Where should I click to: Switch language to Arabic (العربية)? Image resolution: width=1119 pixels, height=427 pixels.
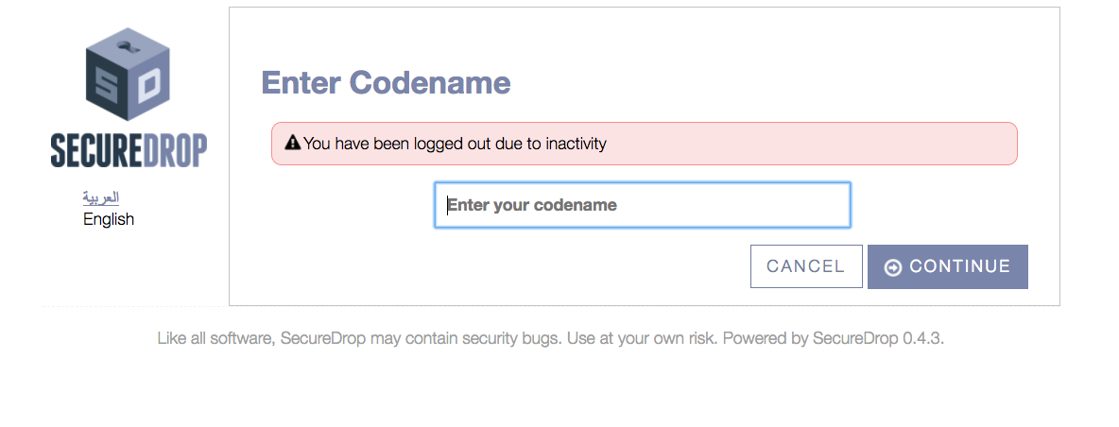pyautogui.click(x=100, y=197)
